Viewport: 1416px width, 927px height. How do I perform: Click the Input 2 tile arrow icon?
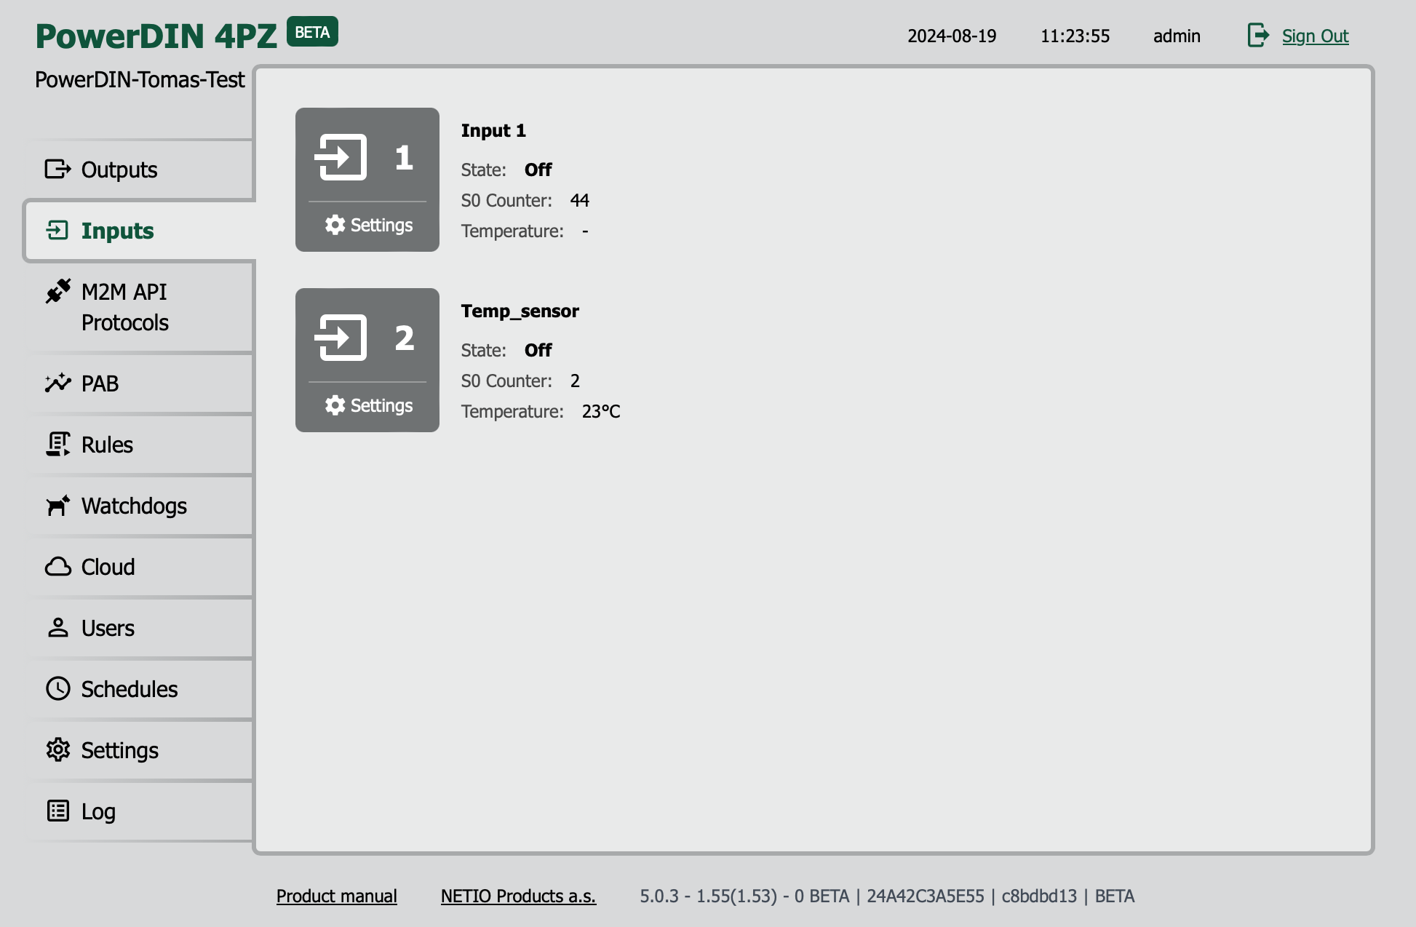[x=341, y=337]
